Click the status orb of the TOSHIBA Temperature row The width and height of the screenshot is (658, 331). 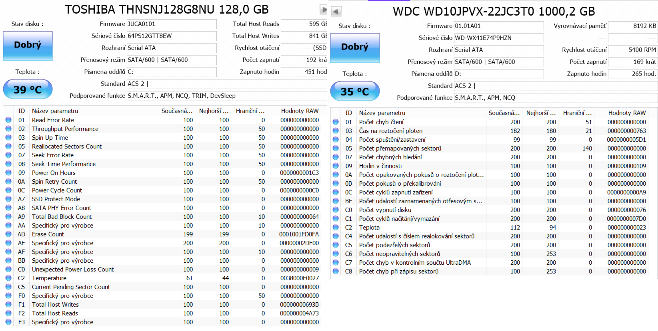(x=8, y=278)
